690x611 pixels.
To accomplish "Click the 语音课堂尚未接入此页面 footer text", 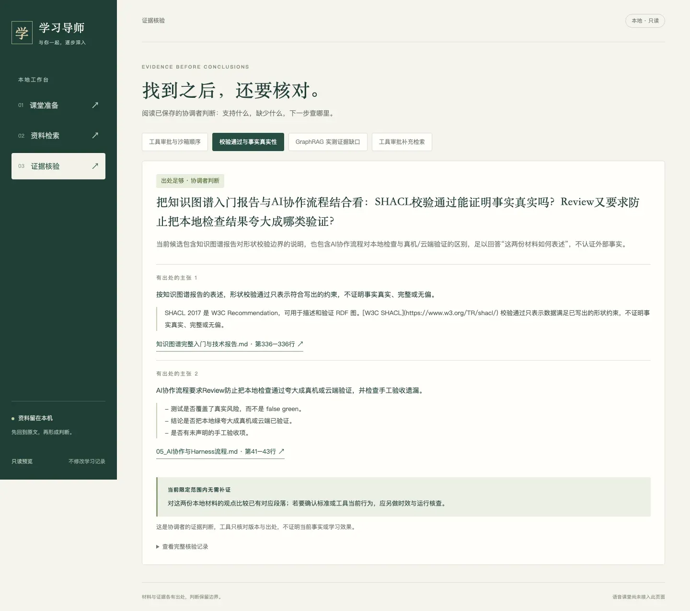I will pos(639,597).
